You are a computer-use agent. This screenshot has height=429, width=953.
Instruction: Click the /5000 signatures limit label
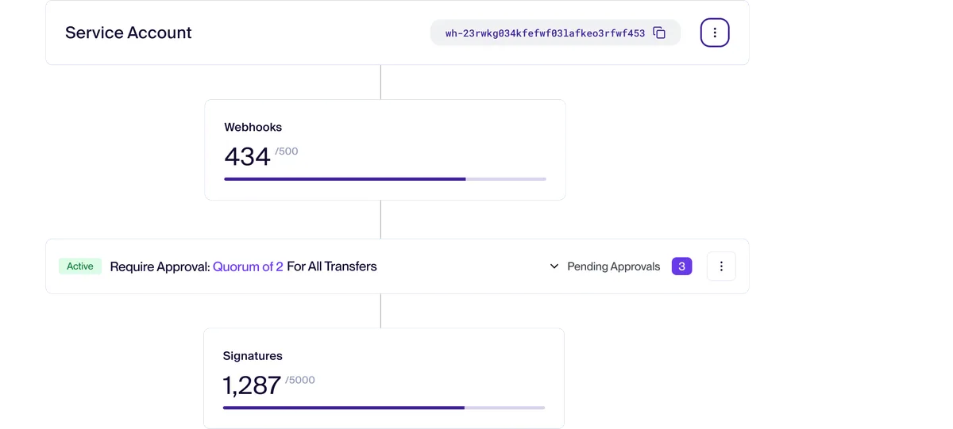[300, 380]
